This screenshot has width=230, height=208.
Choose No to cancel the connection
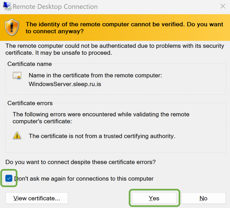(x=203, y=198)
